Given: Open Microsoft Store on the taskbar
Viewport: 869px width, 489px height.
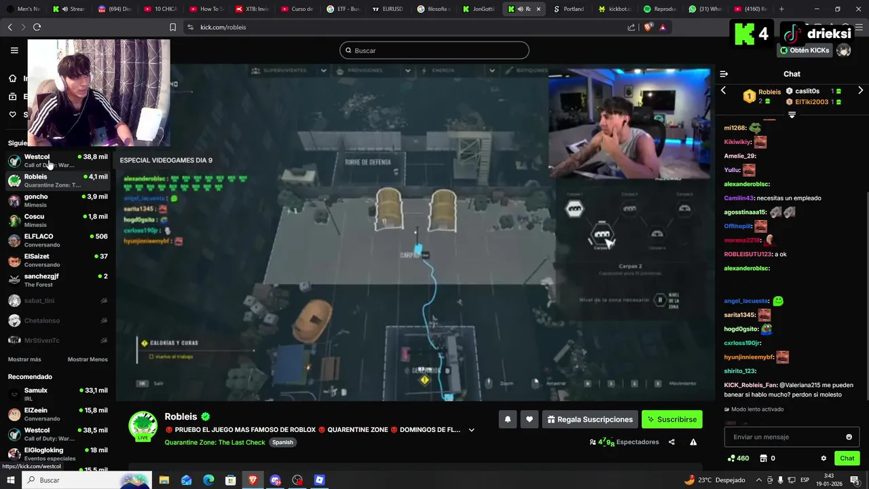Looking at the screenshot, I should 231,480.
